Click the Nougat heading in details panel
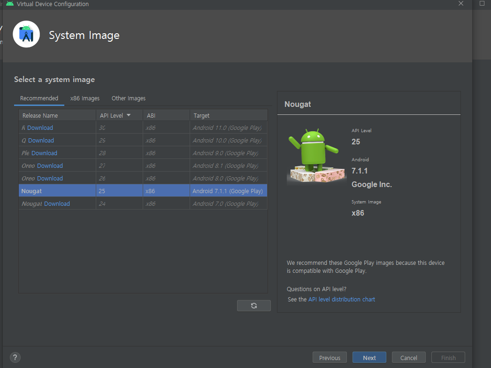The width and height of the screenshot is (491, 368). tap(298, 104)
